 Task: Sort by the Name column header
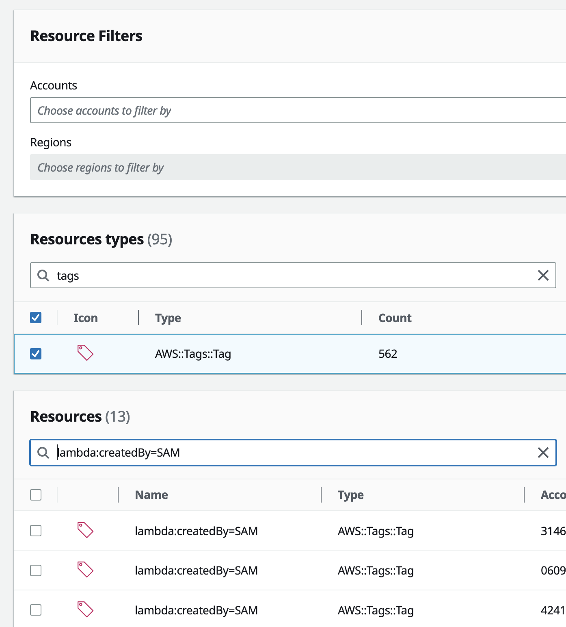click(x=151, y=495)
